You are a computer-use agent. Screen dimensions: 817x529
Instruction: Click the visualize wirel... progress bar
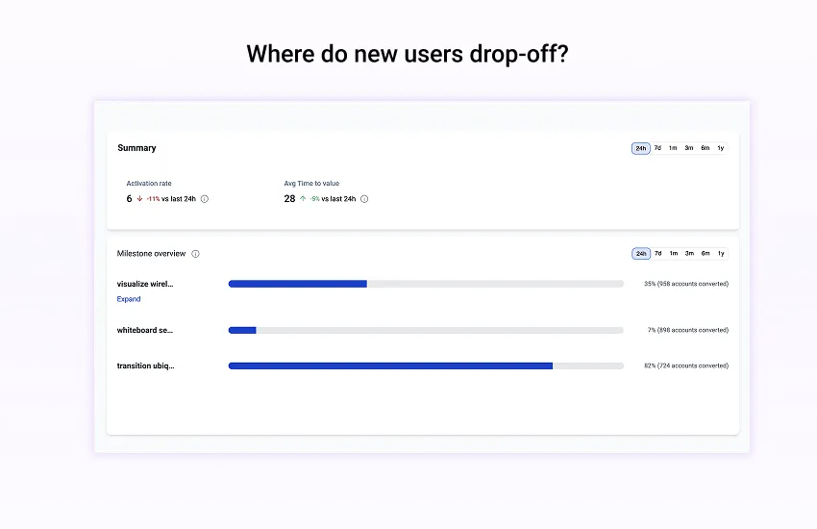(x=426, y=284)
